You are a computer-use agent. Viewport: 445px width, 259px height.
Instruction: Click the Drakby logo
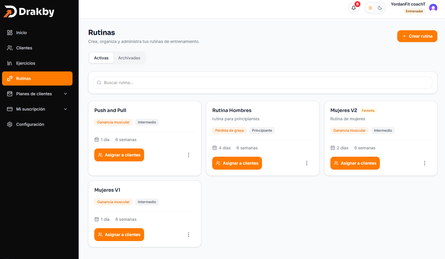(29, 11)
